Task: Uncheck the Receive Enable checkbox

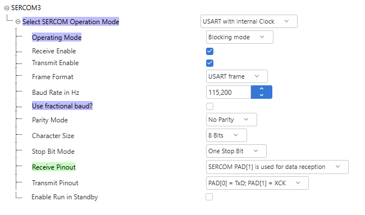Action: click(x=210, y=51)
